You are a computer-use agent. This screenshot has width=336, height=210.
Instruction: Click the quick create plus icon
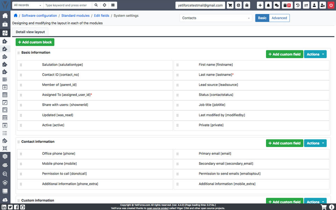260,5
